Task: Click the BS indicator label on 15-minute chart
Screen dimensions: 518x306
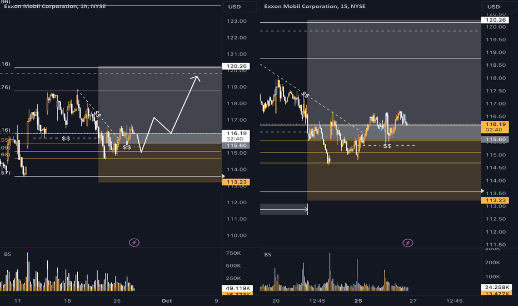Action: [x=267, y=254]
